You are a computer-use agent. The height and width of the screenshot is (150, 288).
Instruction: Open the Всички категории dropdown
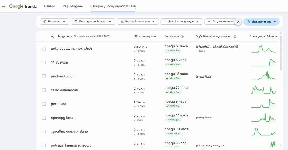(138, 22)
